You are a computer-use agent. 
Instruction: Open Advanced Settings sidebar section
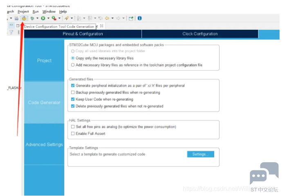[44, 144]
